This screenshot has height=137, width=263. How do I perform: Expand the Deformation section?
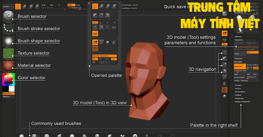[240, 92]
